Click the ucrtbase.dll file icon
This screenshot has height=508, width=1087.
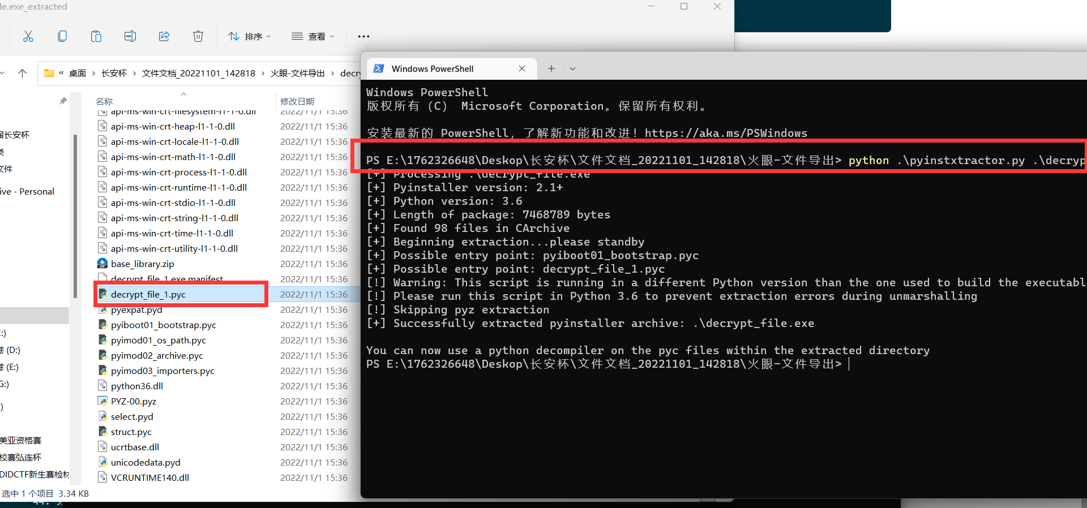(x=102, y=447)
